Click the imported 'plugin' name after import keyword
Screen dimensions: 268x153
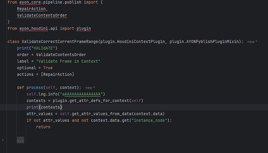click(84, 29)
